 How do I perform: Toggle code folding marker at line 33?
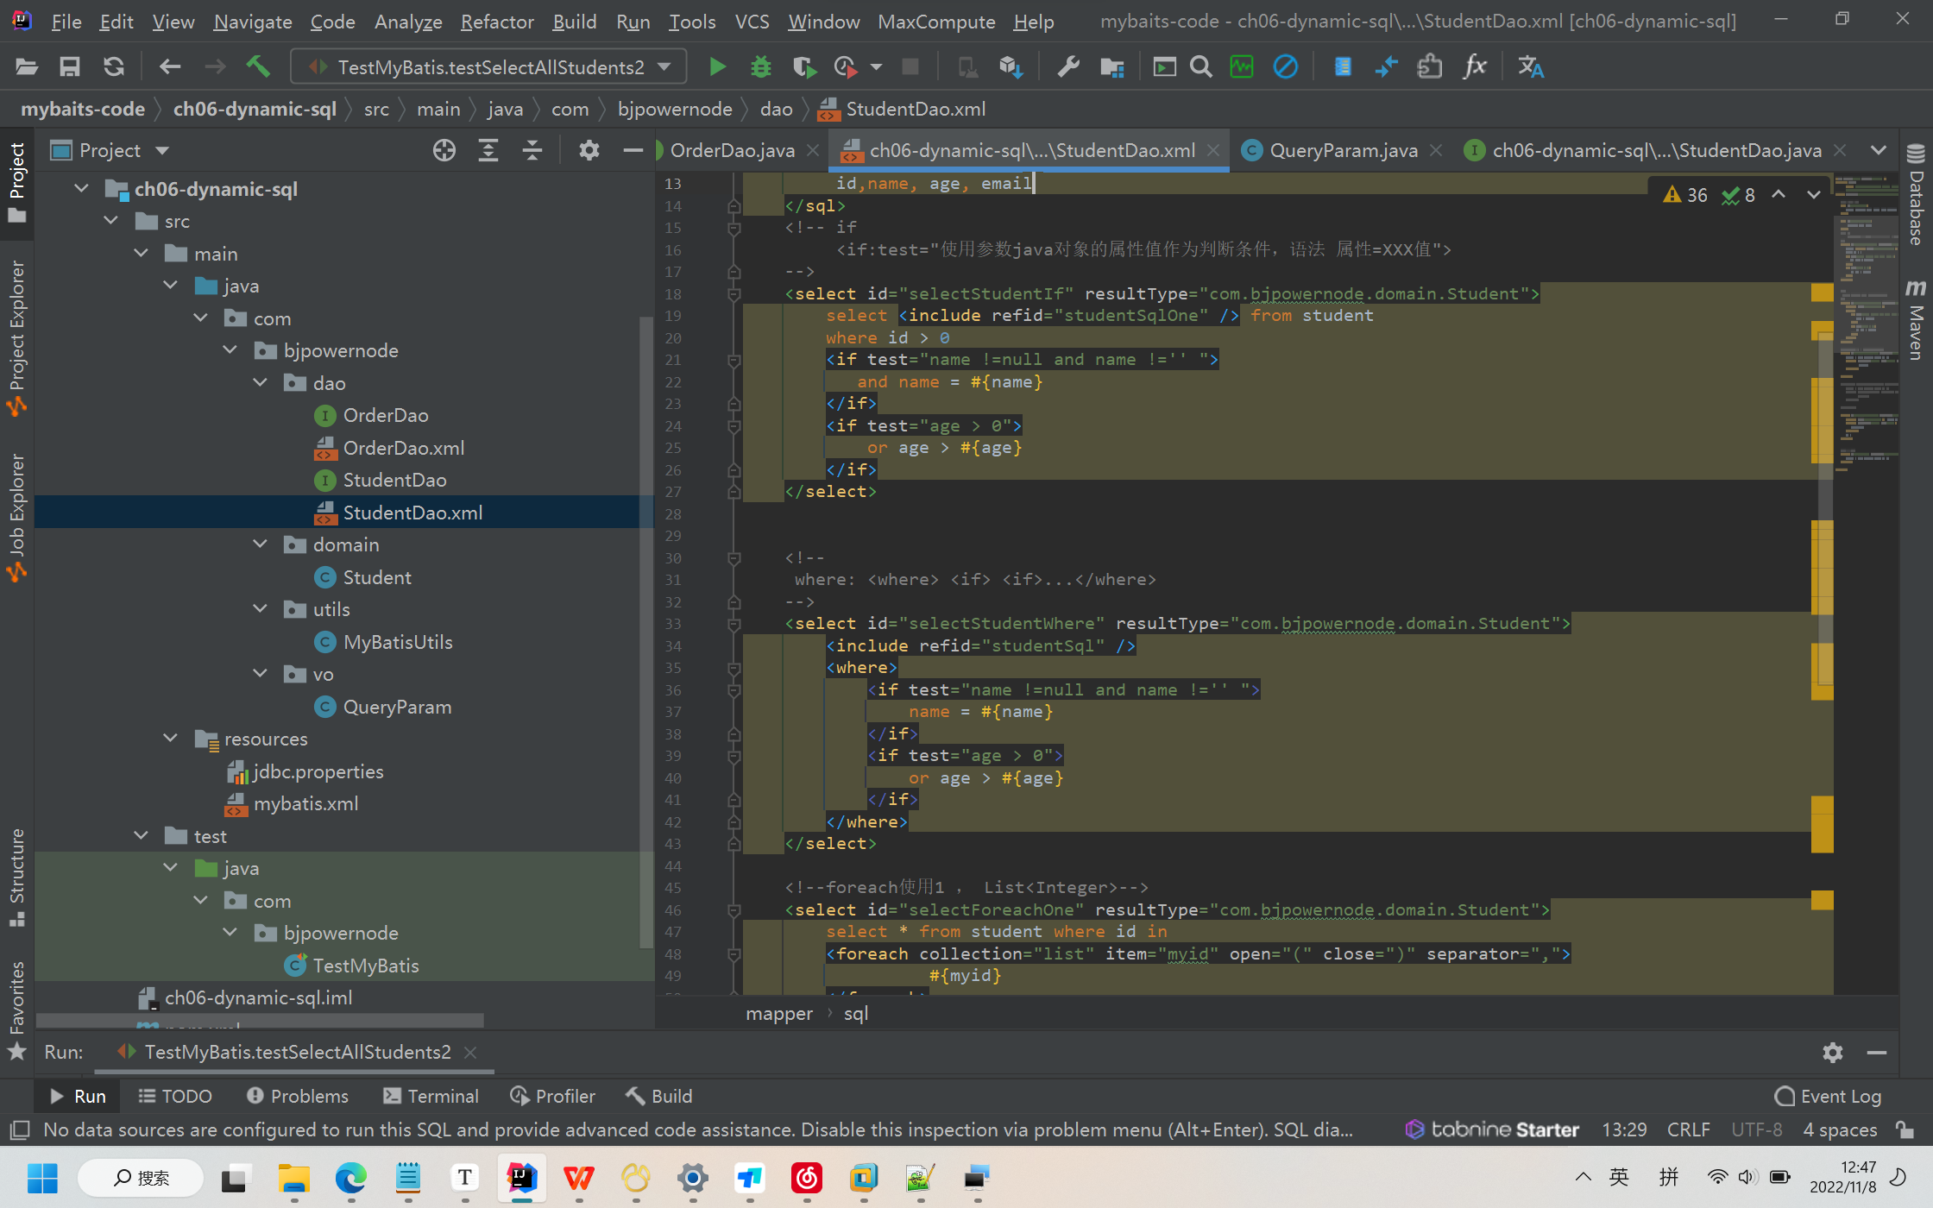pyautogui.click(x=734, y=624)
